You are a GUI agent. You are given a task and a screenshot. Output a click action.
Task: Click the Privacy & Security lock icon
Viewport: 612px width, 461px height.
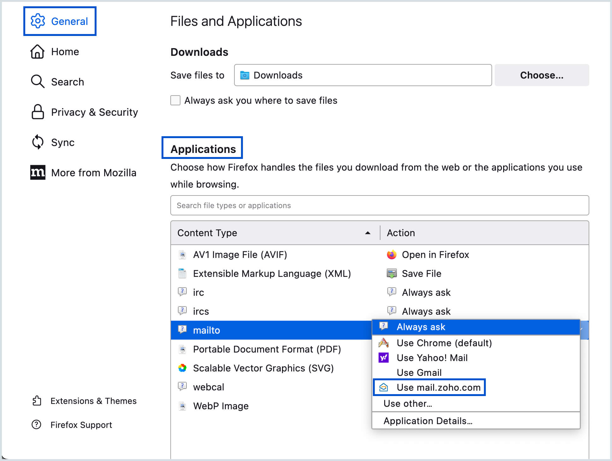point(38,112)
